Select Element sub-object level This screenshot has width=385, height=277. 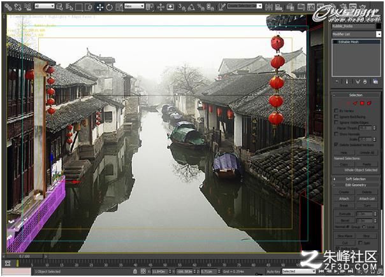369,103
